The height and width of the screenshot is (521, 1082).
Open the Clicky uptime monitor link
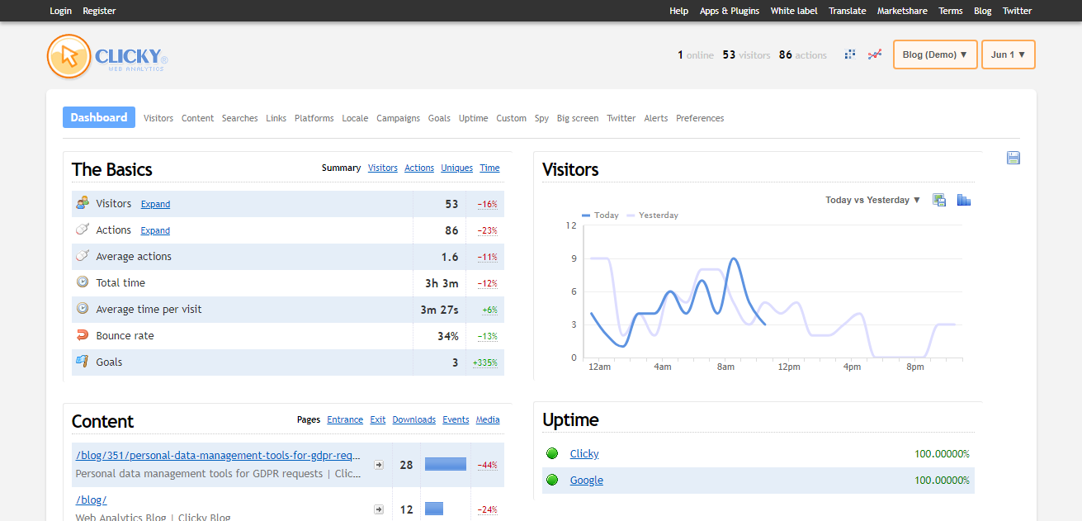pyautogui.click(x=584, y=453)
